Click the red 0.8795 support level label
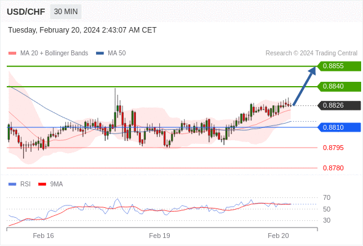 click(333, 148)
